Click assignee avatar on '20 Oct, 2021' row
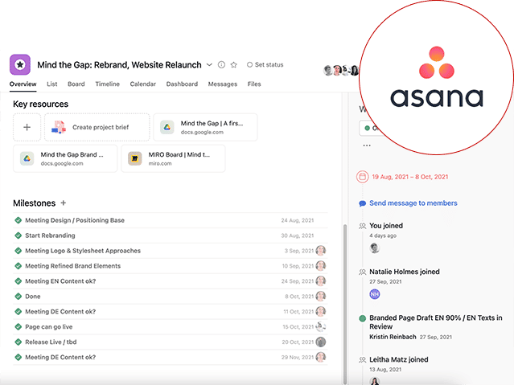Image resolution: width=514 pixels, height=385 pixels. click(x=321, y=342)
